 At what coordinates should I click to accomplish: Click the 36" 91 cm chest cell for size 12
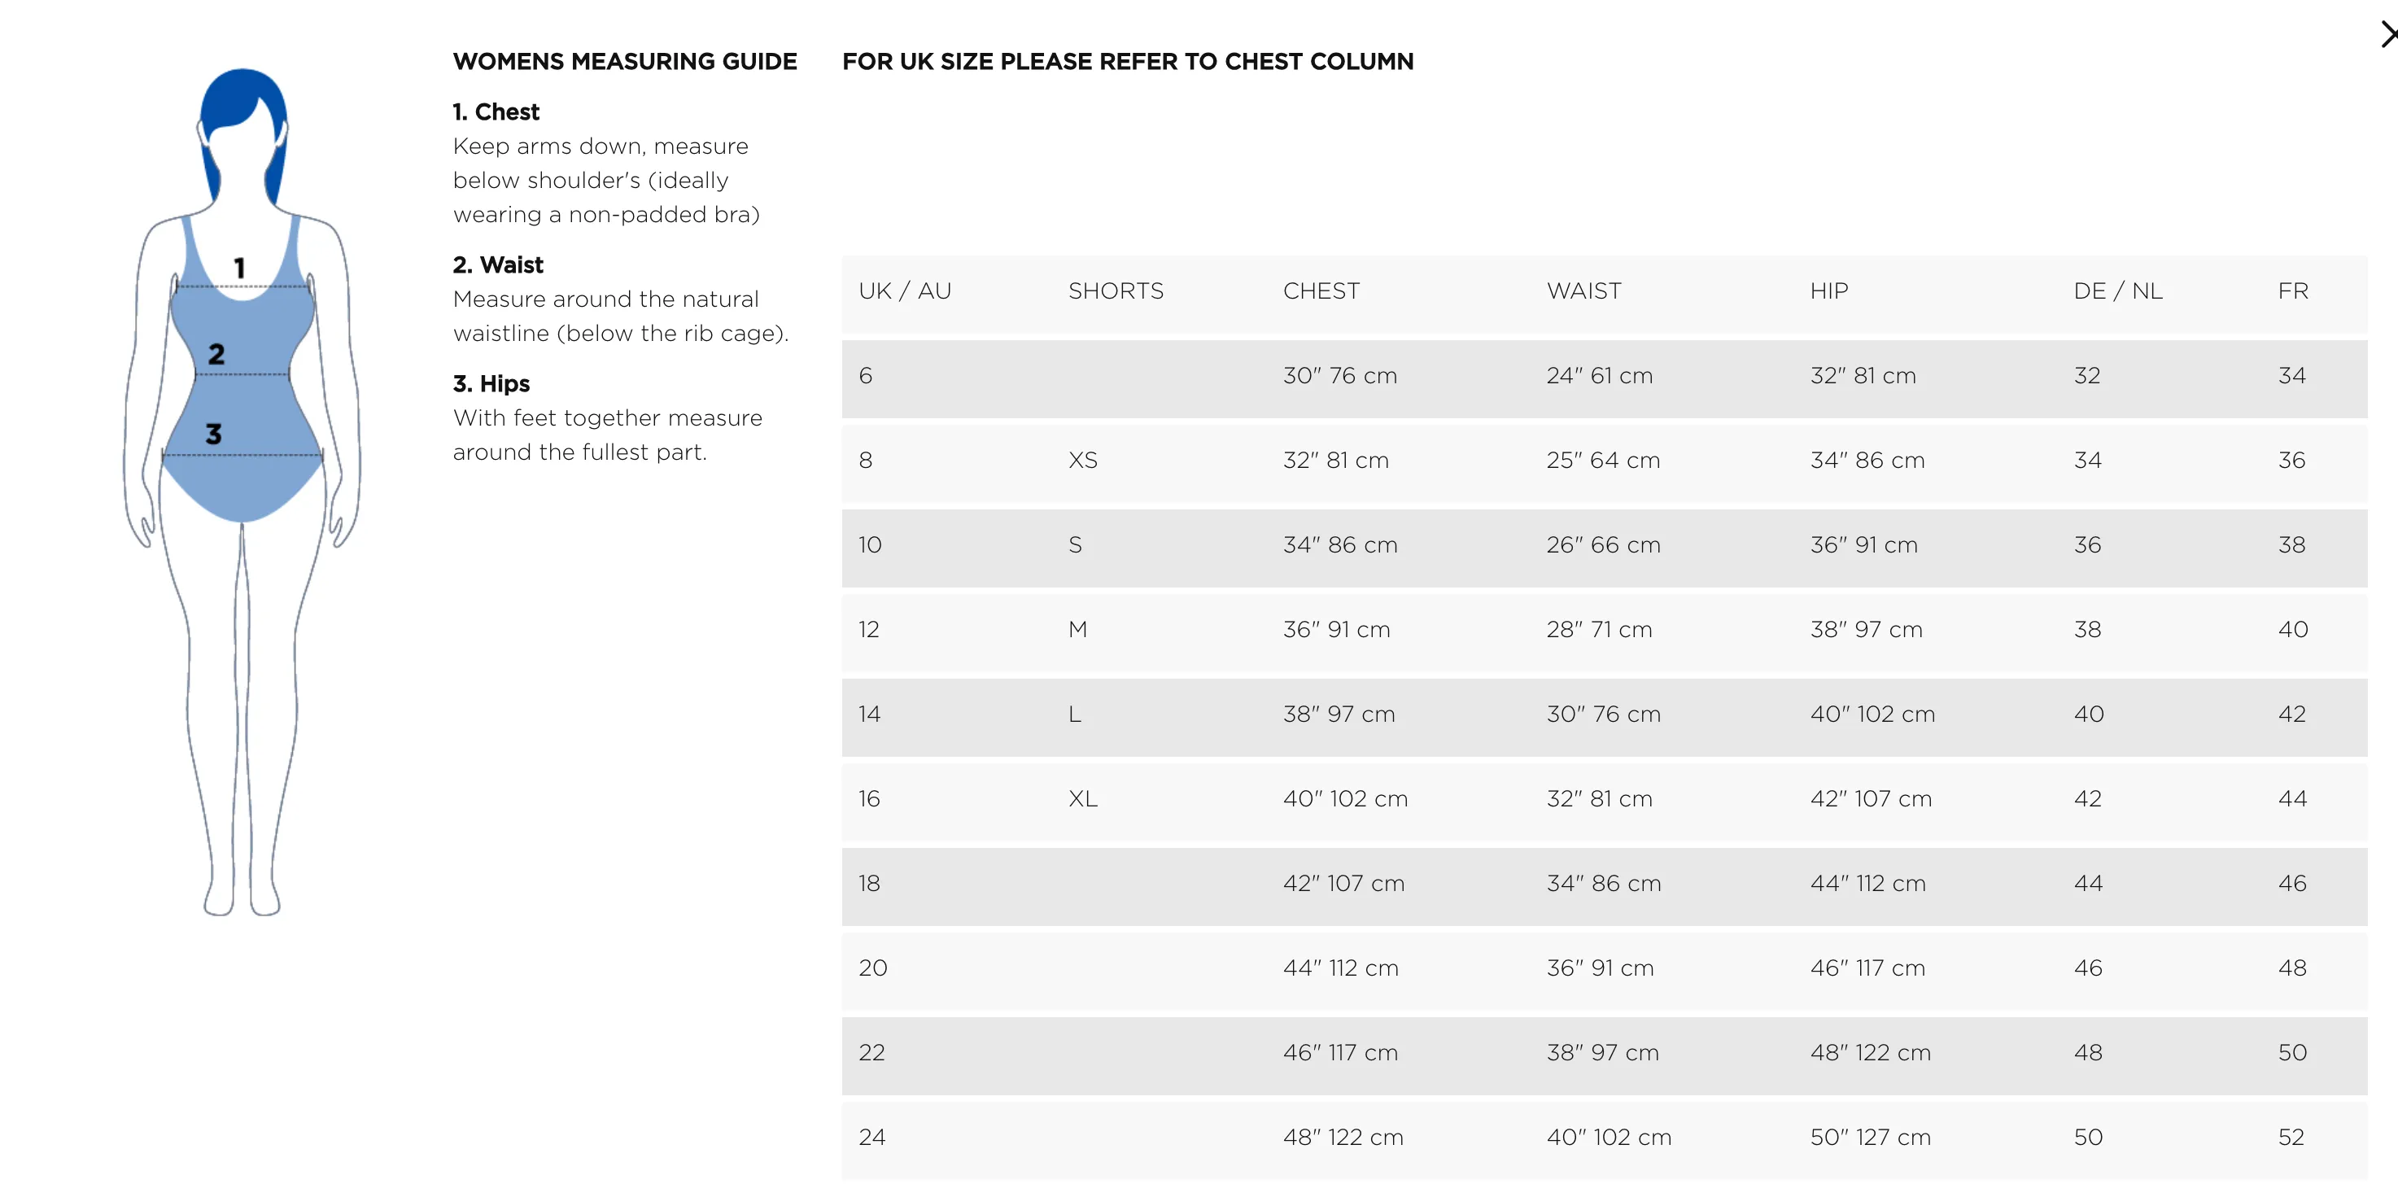pyautogui.click(x=1336, y=630)
